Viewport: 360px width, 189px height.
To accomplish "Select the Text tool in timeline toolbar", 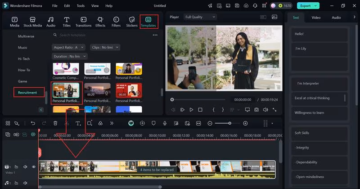I will click(x=78, y=123).
